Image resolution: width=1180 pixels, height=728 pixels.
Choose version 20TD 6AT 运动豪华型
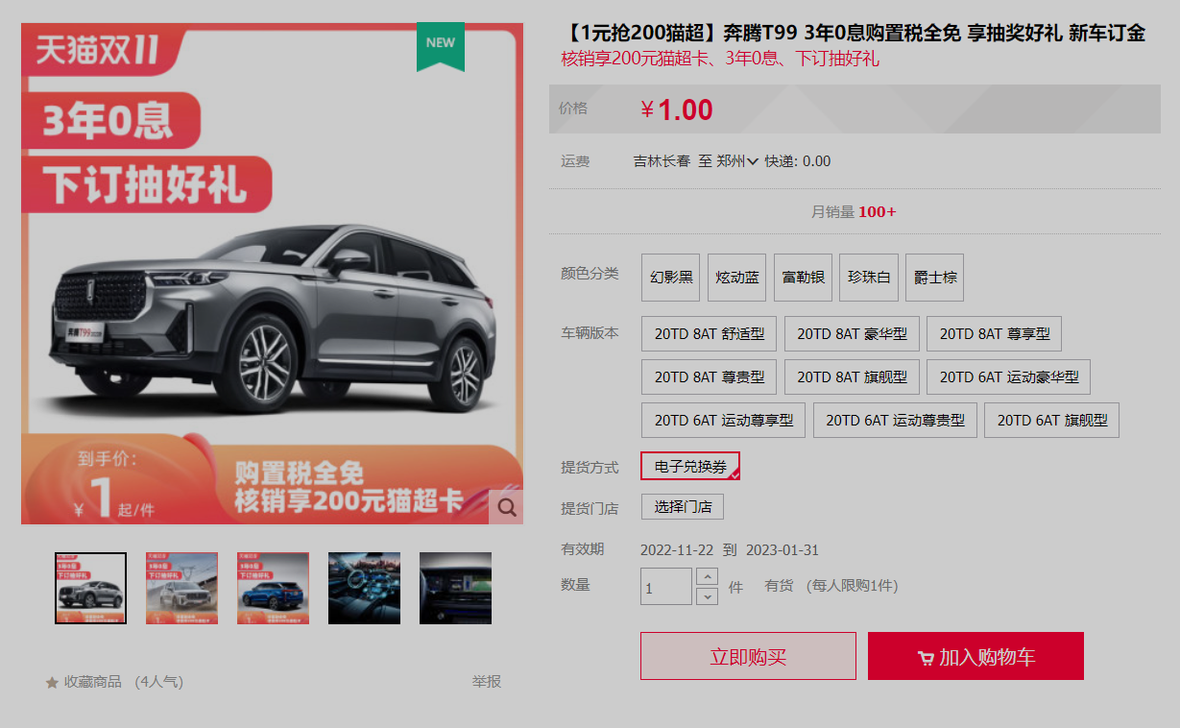pyautogui.click(x=1009, y=377)
